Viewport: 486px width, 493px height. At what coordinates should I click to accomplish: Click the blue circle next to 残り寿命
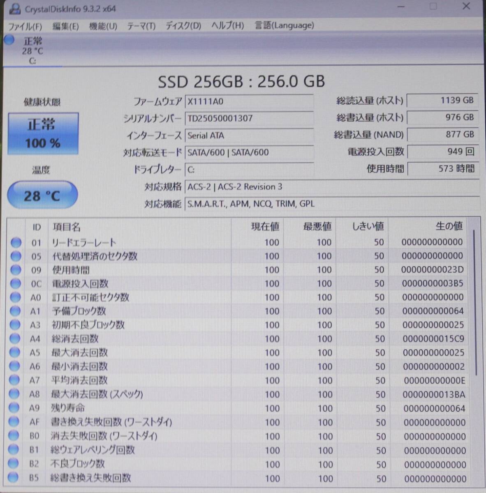click(x=16, y=408)
